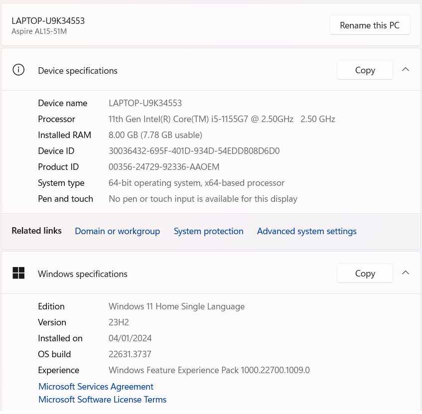This screenshot has width=422, height=414.
Task: Open Advanced system settings link
Action: point(306,231)
